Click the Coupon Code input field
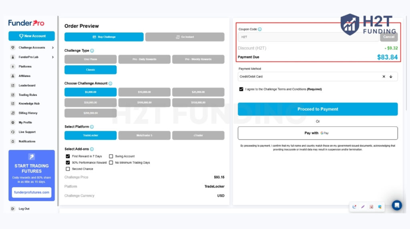410x229 pixels. [x=308, y=37]
